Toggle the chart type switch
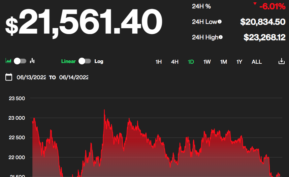 (20, 61)
